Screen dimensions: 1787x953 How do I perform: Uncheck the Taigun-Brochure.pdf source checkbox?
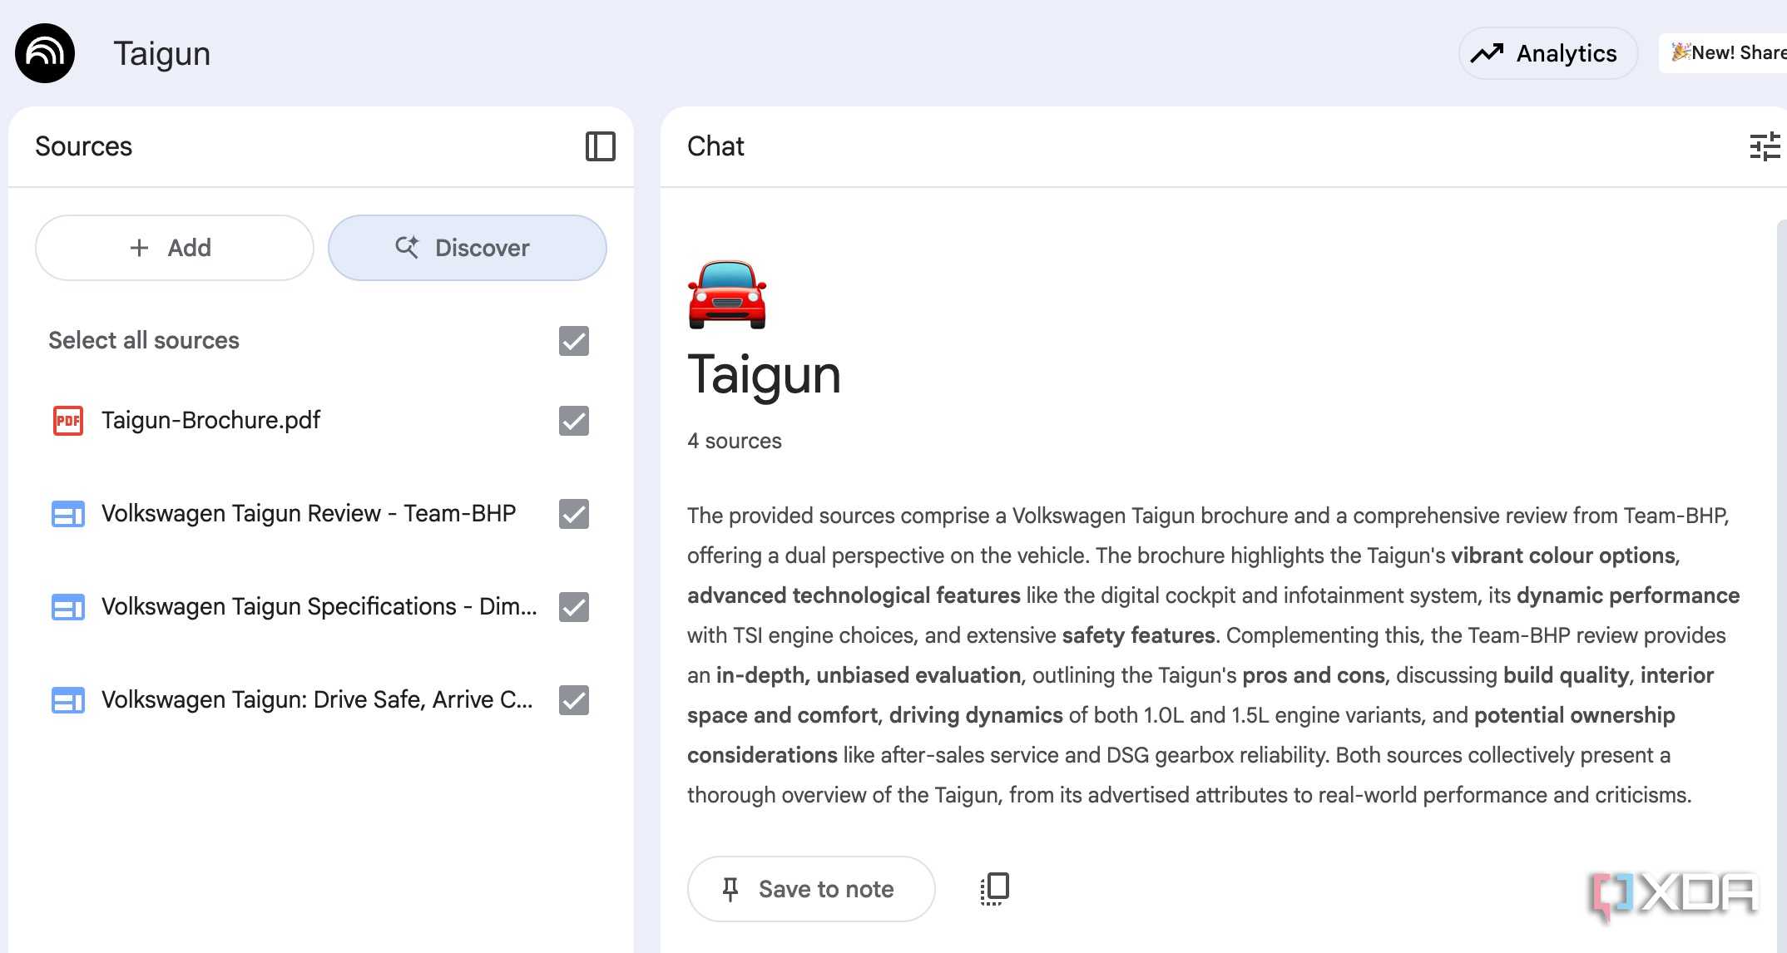pos(574,421)
